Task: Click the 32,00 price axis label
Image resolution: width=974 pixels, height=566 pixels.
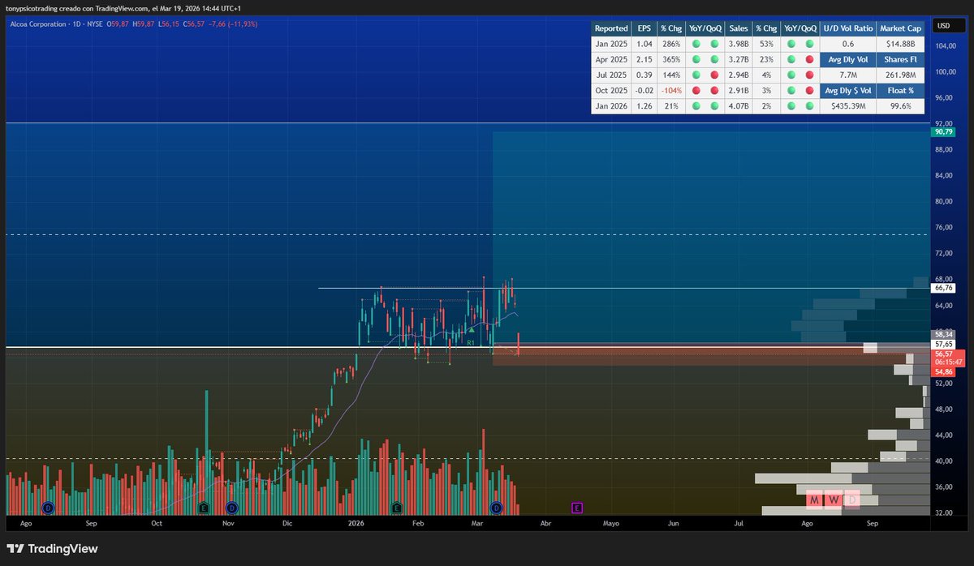Action: click(x=944, y=512)
